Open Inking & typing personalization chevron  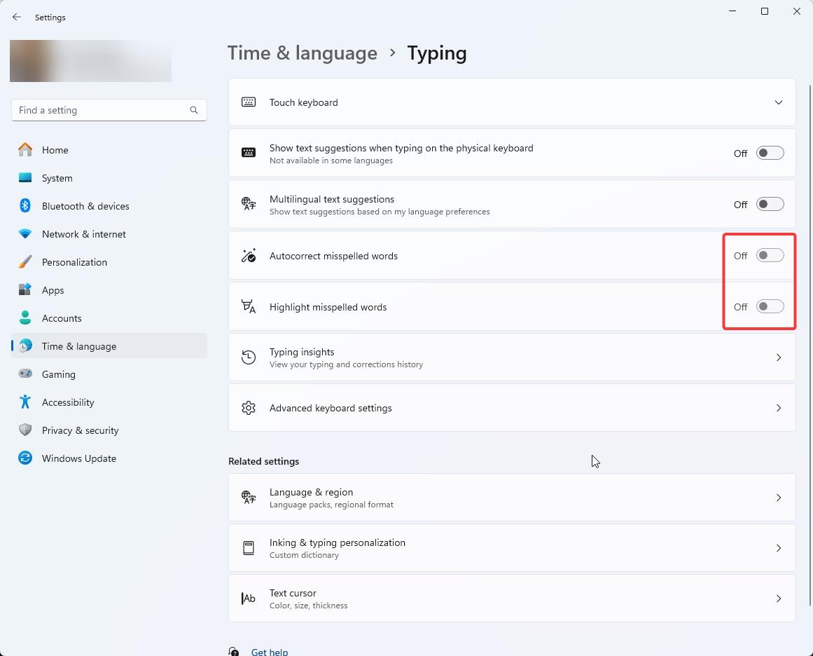click(x=778, y=548)
